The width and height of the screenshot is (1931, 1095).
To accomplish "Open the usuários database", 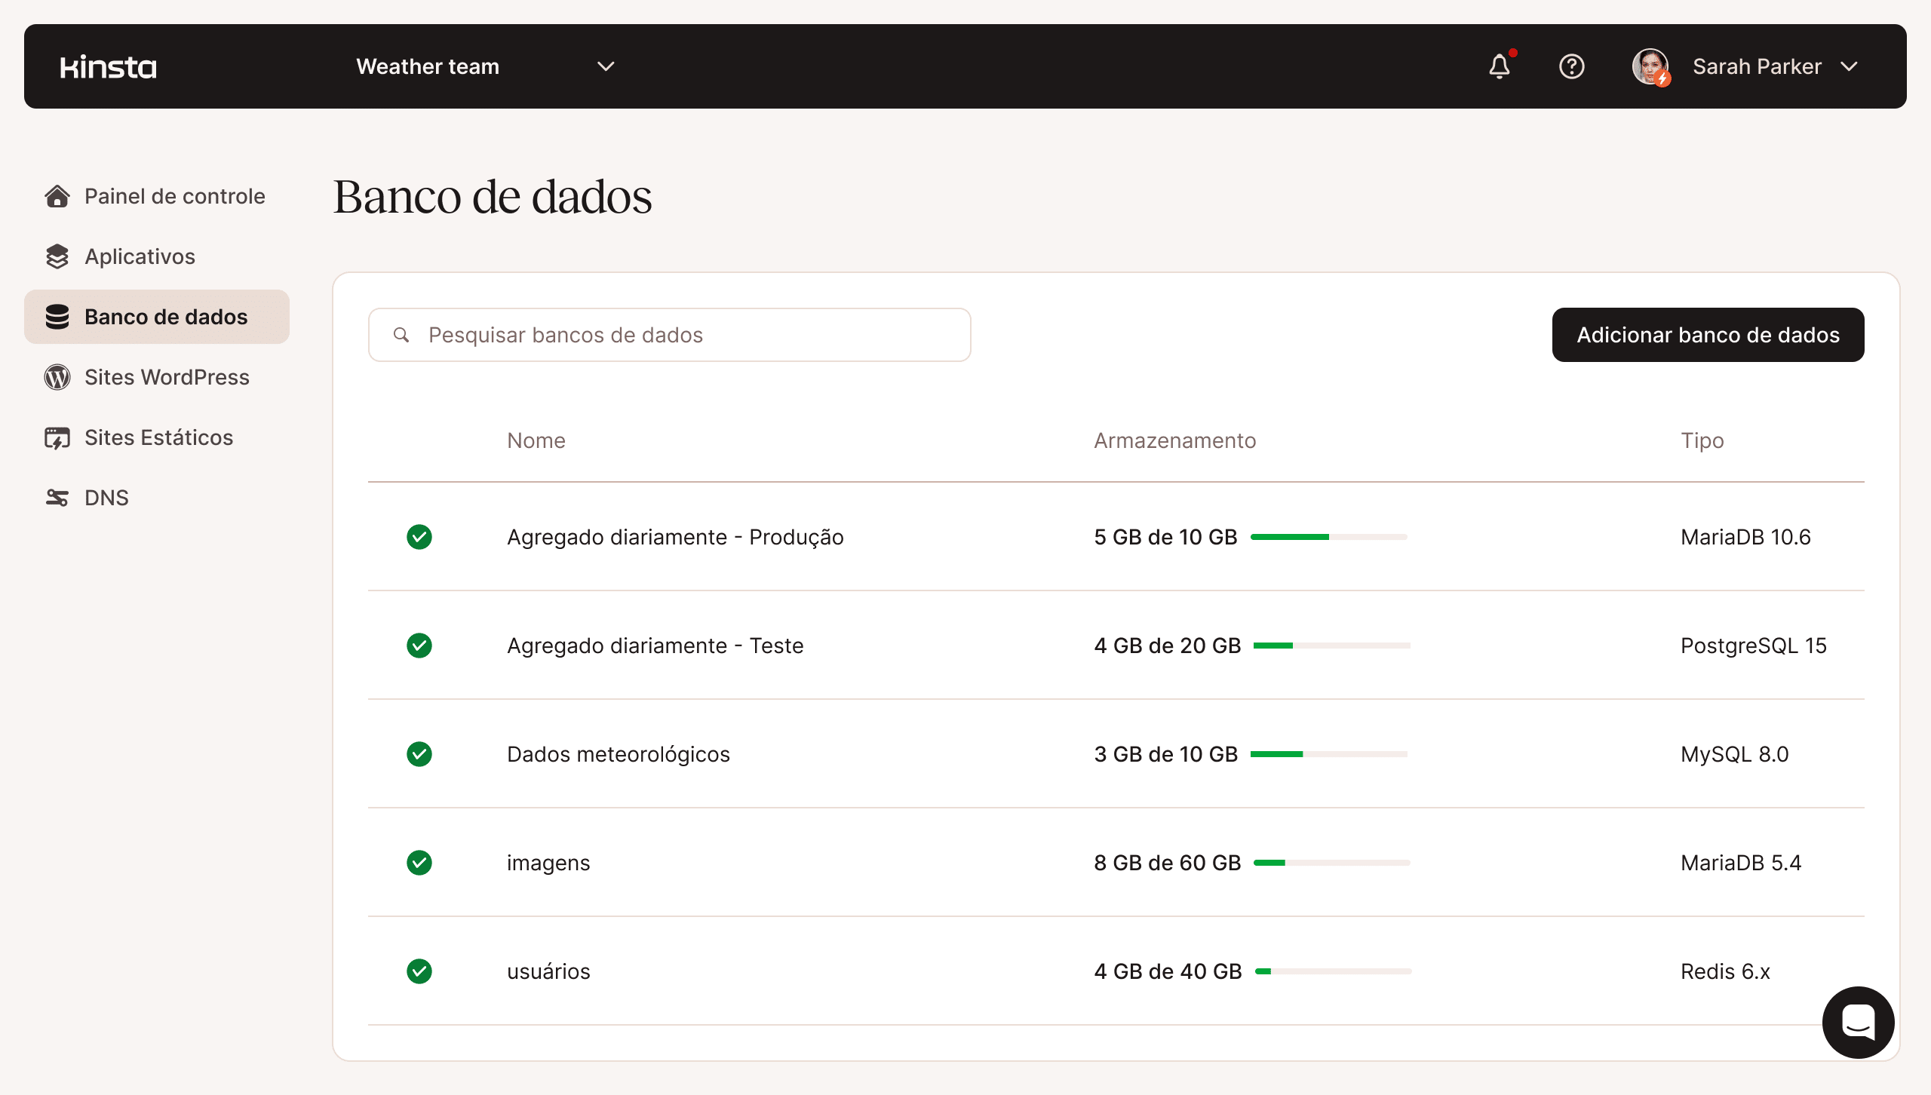I will 548,971.
